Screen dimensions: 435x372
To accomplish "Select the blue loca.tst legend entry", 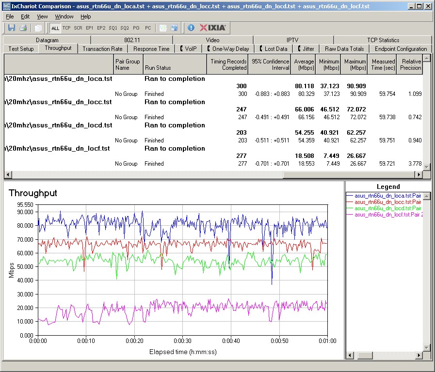I will (384, 196).
